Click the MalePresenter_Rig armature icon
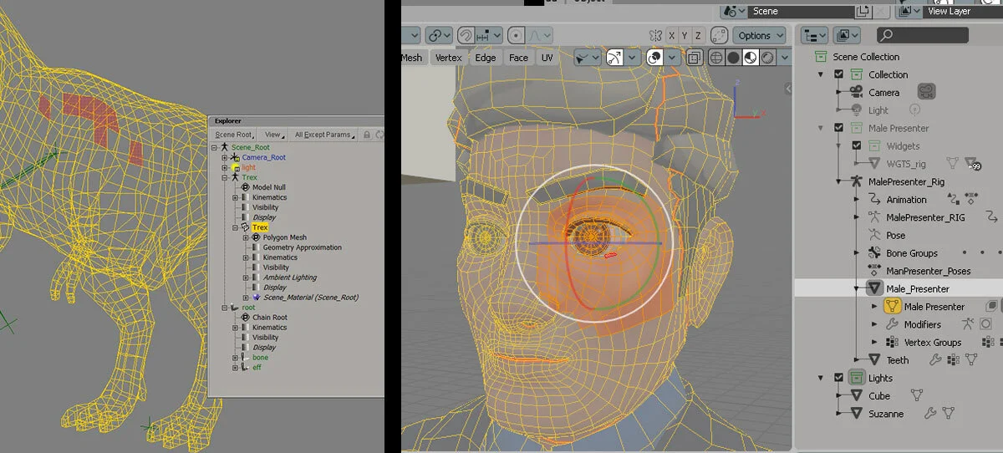The height and width of the screenshot is (453, 1003). 857,181
